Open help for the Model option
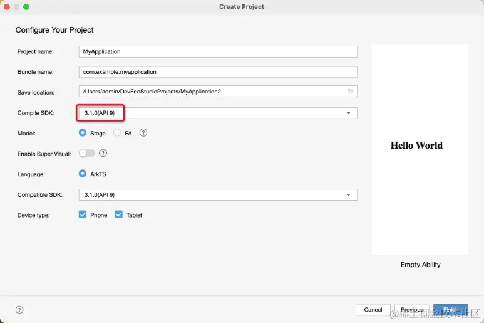Viewport: 484px width, 323px height. (143, 133)
